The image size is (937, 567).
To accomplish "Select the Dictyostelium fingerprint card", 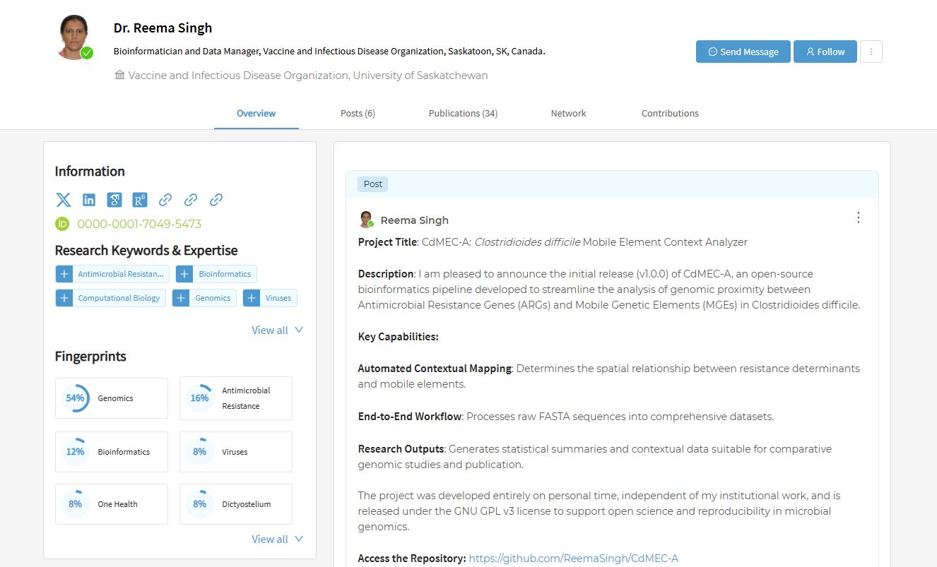I will [x=236, y=504].
